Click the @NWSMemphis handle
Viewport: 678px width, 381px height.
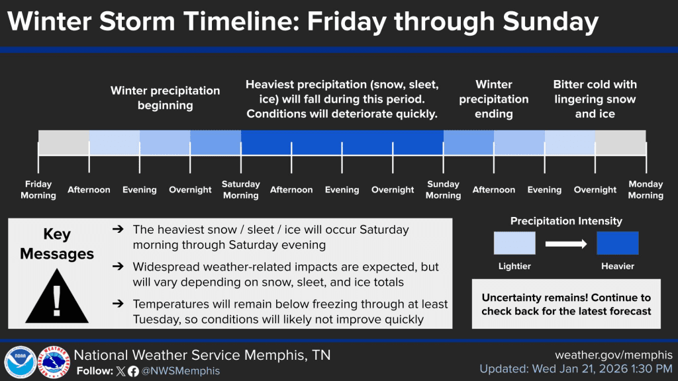(x=181, y=371)
